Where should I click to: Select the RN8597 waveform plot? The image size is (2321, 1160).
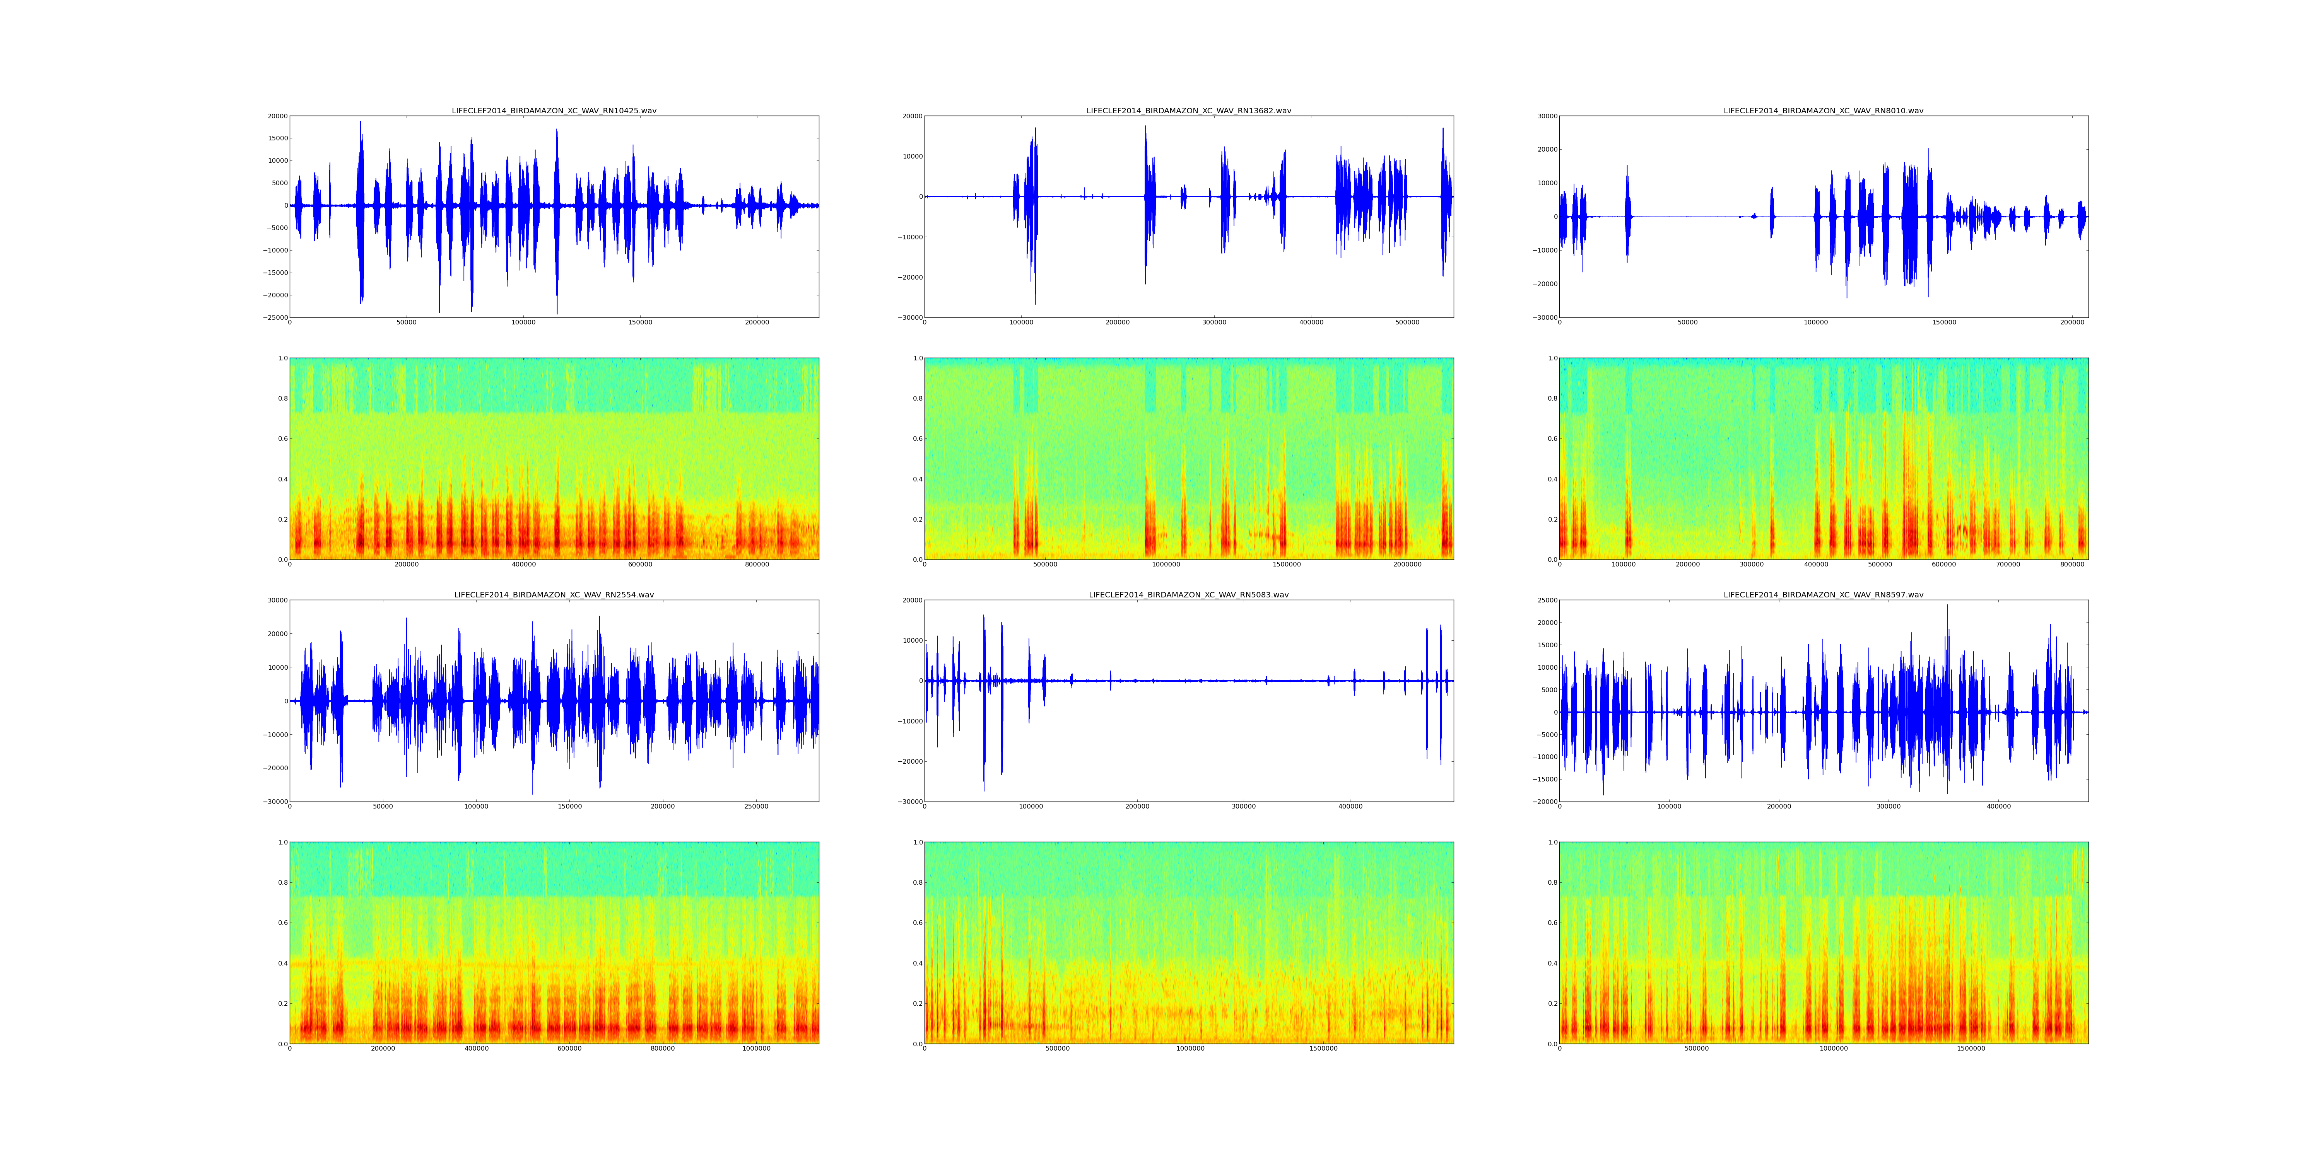pos(1823,701)
